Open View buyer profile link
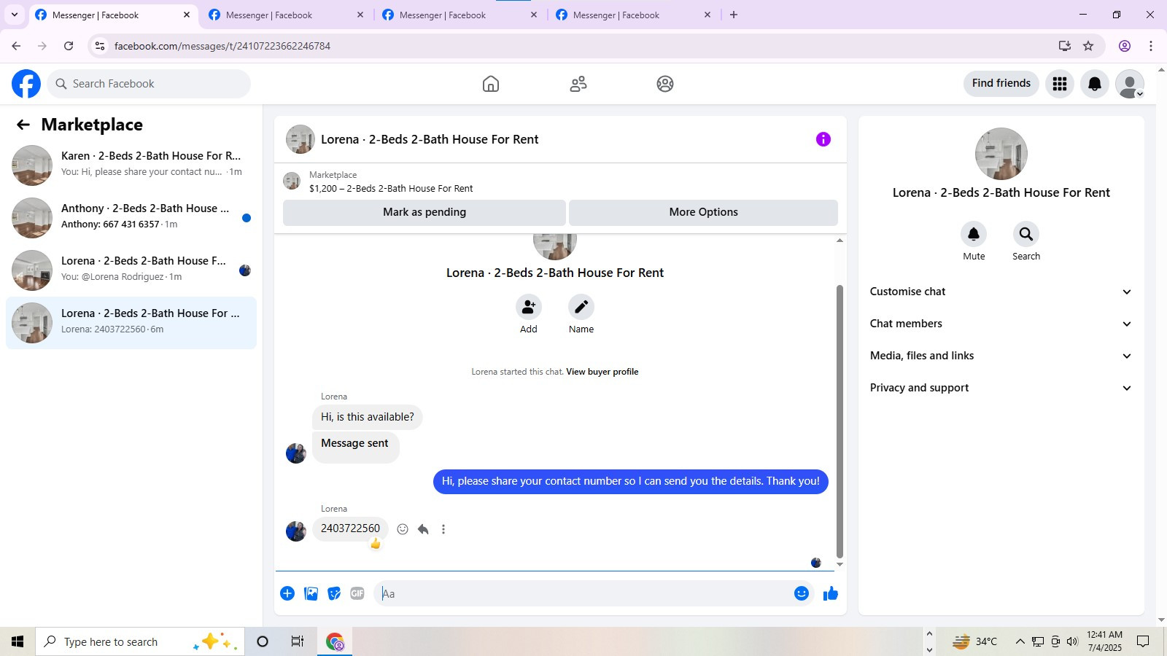The image size is (1167, 656). tap(602, 372)
